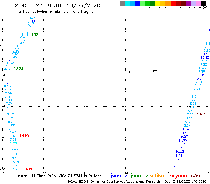Select the wave height value '9.52'
Screen dimensions: 210x184
pyautogui.click(x=186, y=129)
